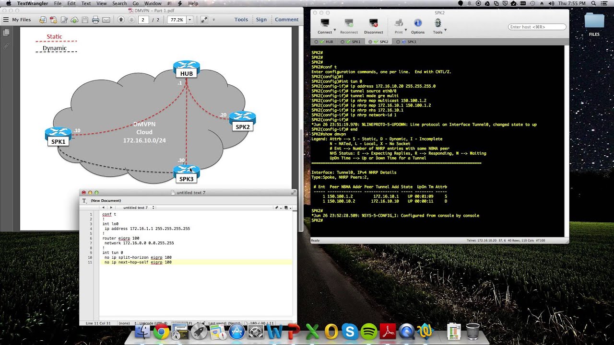Click the Reconnect icon in the terminal toolbar
Screen dimensions: 614x345
coord(349,23)
